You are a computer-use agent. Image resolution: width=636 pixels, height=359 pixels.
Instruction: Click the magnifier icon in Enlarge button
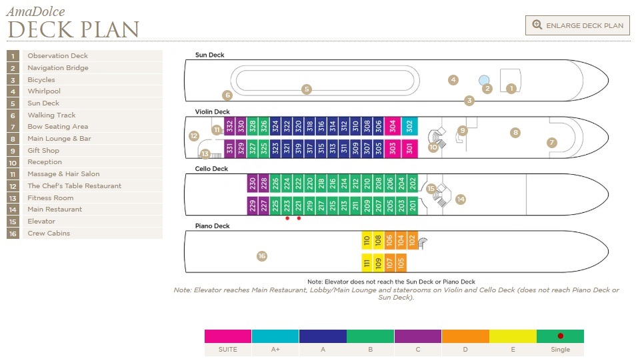pos(537,25)
